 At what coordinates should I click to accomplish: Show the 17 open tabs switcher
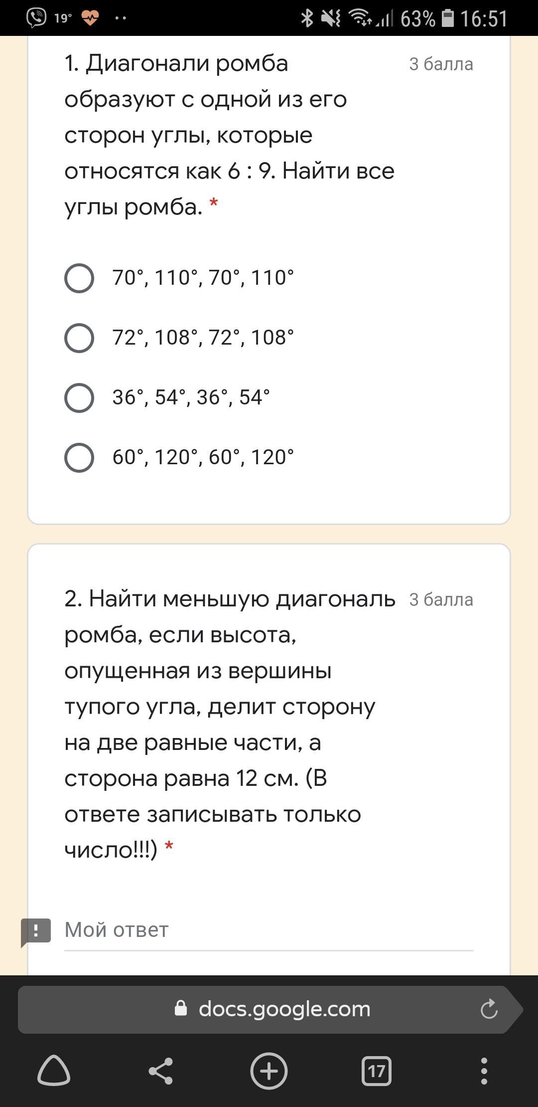click(377, 1071)
